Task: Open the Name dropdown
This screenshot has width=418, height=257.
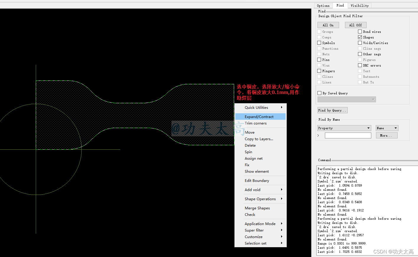Action: pos(396,128)
